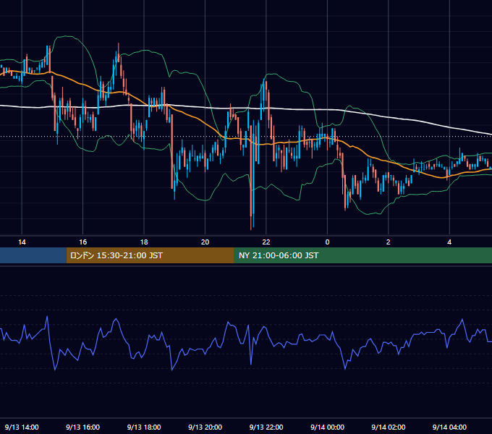Click the 14 hour axis label

point(22,242)
